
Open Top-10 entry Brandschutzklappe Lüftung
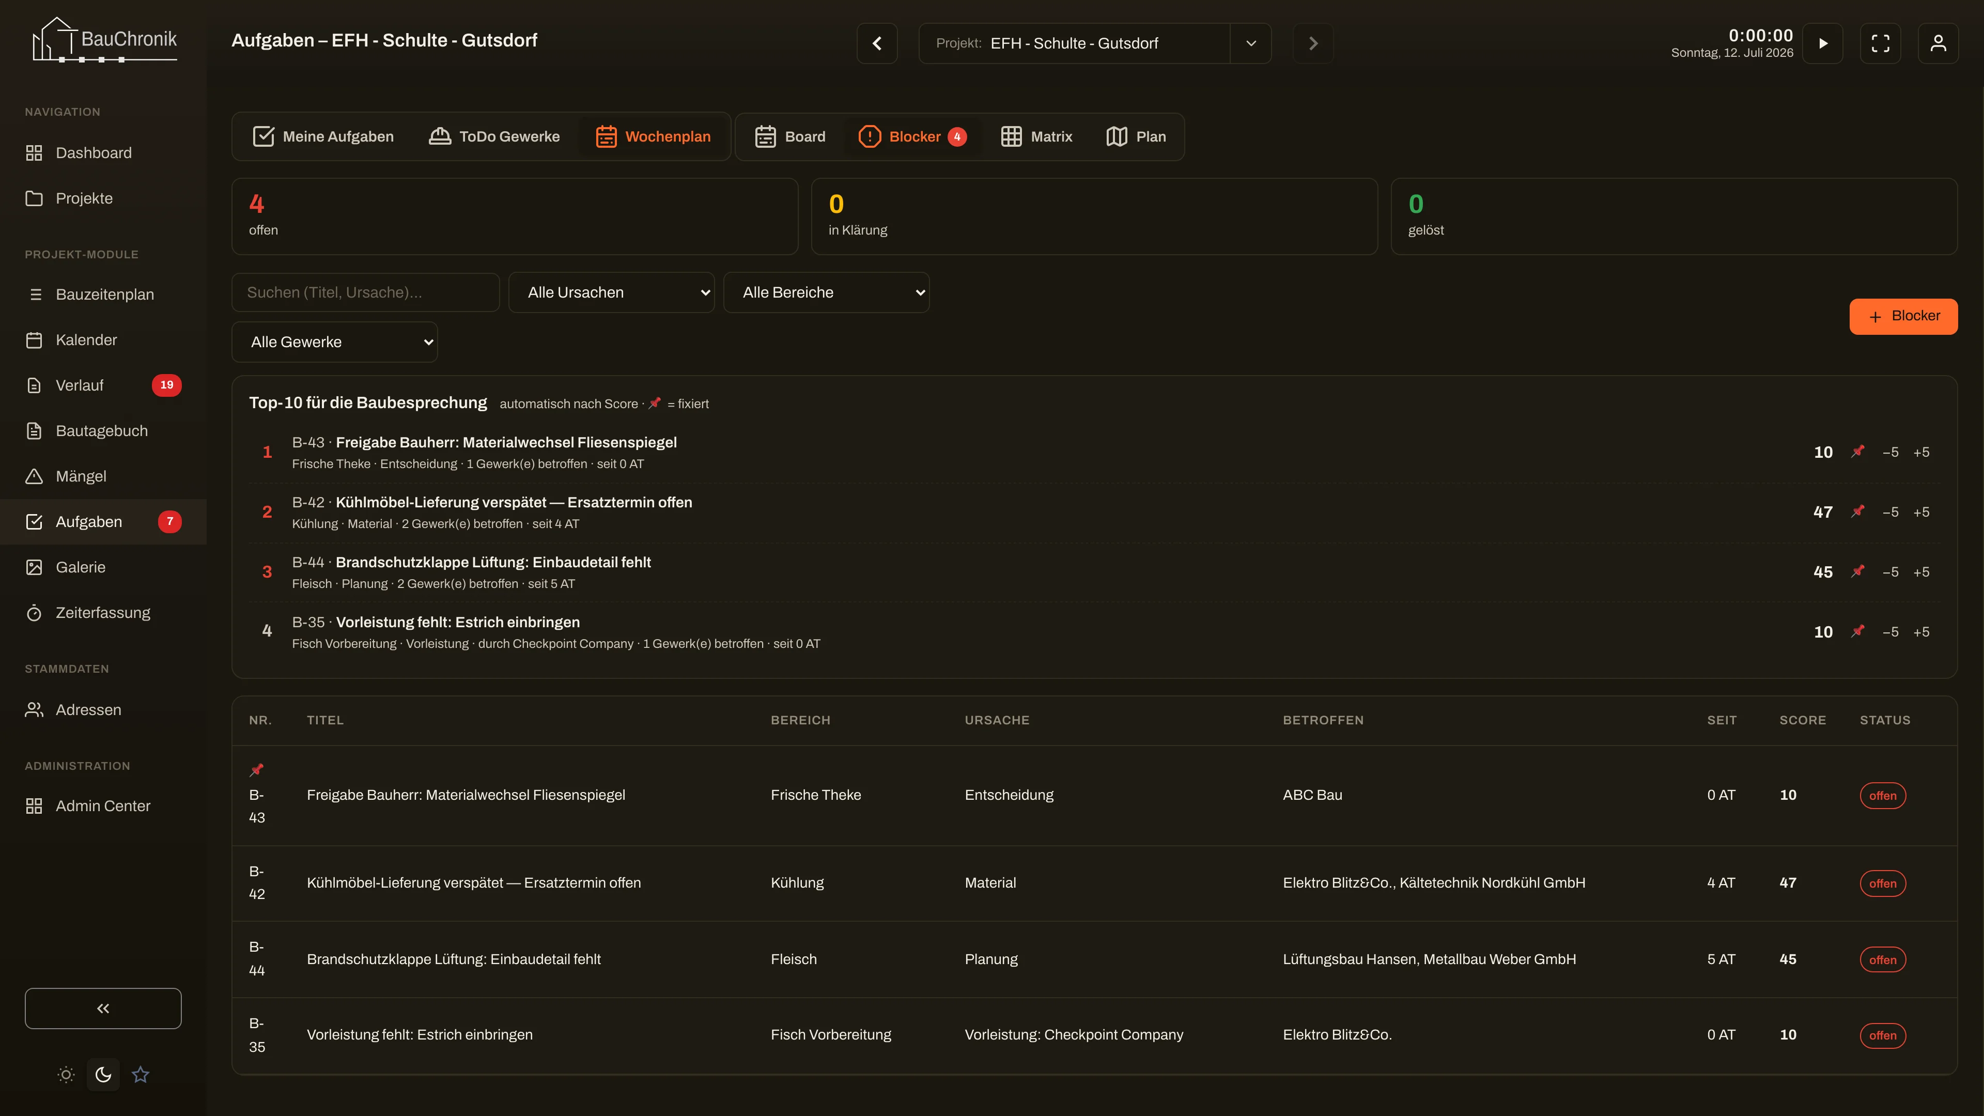1094,572
